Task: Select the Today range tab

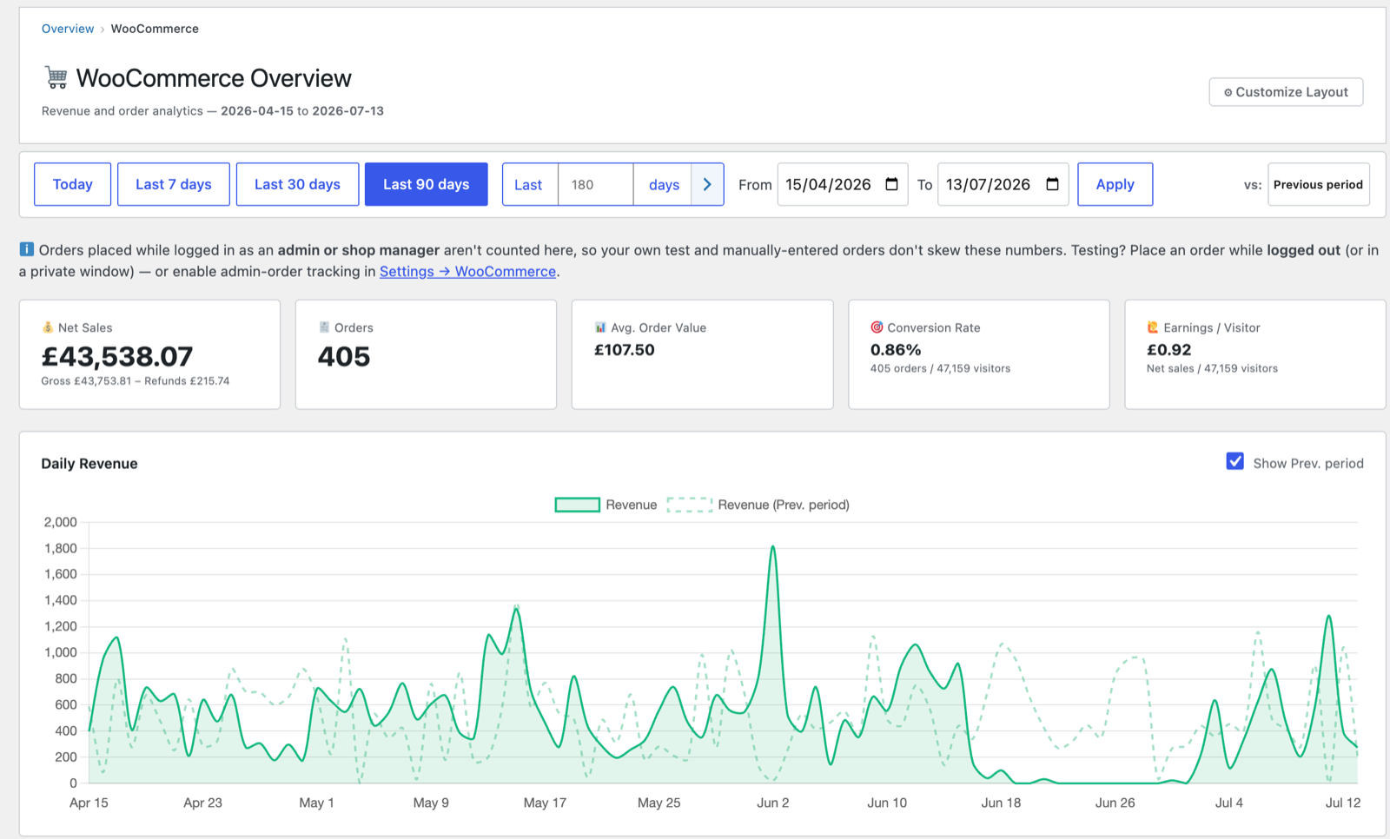Action: (x=73, y=184)
